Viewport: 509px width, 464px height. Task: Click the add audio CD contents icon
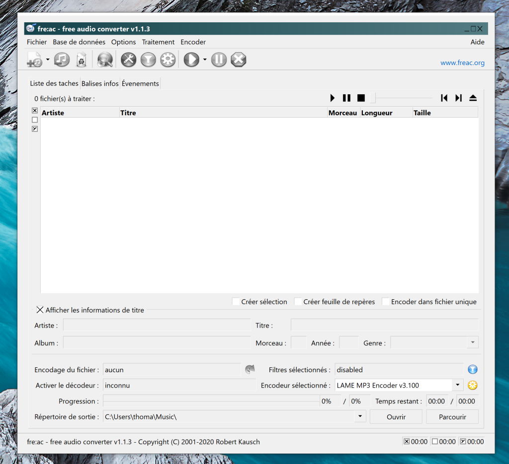[x=62, y=60]
